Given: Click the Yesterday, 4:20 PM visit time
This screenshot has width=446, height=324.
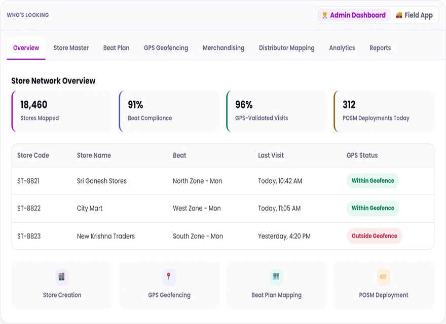Looking at the screenshot, I should pyautogui.click(x=284, y=236).
